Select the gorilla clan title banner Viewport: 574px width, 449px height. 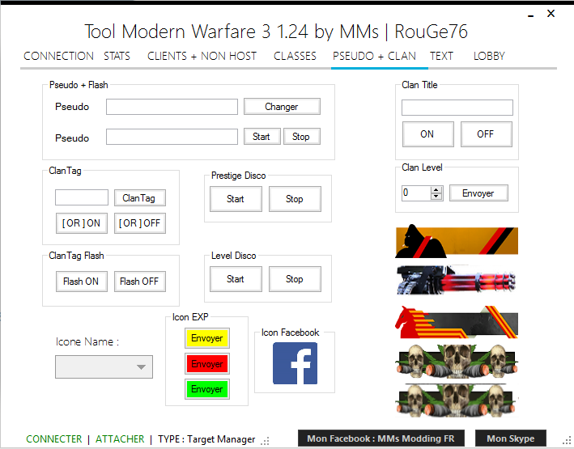pos(457,241)
